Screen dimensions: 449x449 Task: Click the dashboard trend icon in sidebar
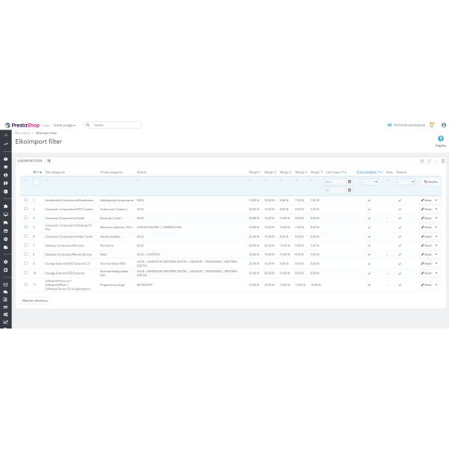coord(5,143)
